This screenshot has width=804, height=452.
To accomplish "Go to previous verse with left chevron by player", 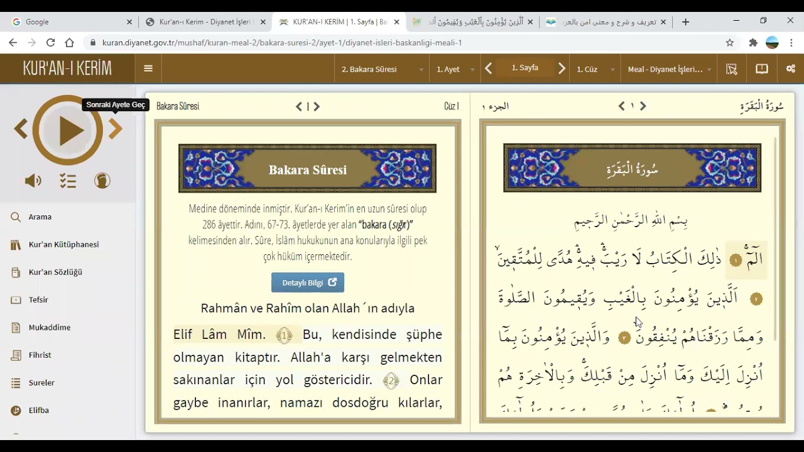I will (21, 129).
